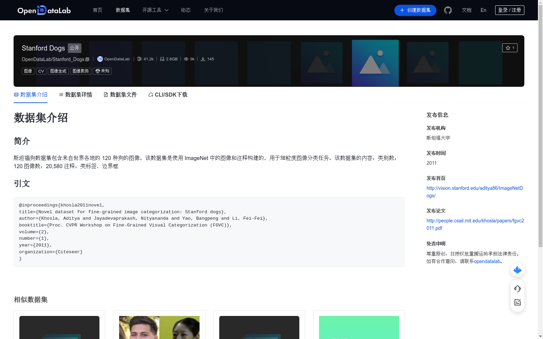Click the 创建数据集 button
Viewport: 543px width, 339px height.
[x=415, y=10]
